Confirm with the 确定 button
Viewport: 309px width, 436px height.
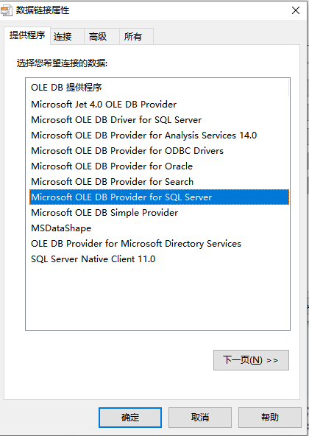[x=130, y=418]
